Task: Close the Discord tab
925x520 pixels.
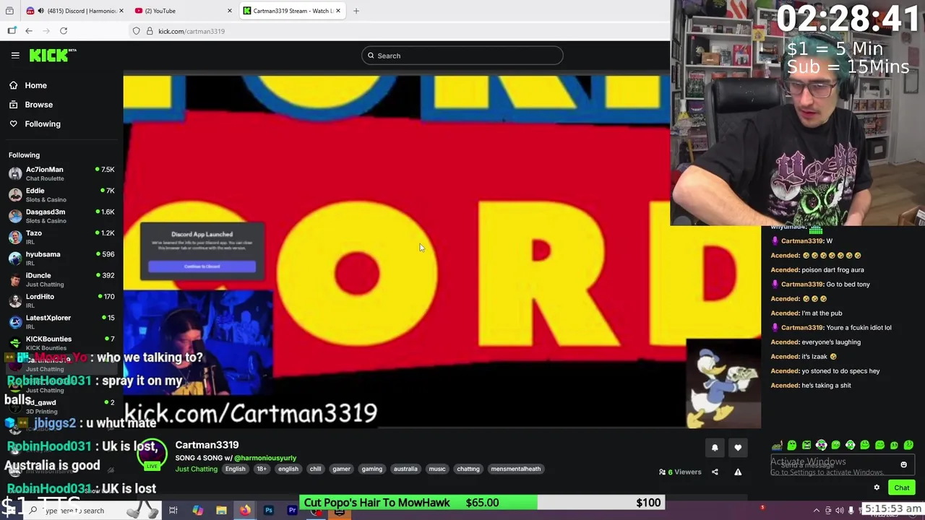Action: 121,11
